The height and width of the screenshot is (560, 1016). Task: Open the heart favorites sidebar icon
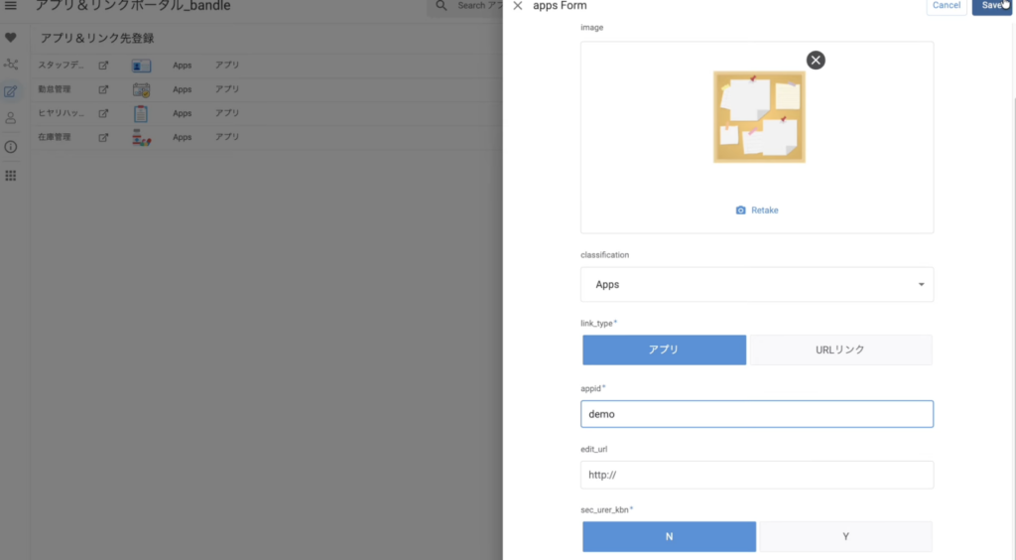11,38
